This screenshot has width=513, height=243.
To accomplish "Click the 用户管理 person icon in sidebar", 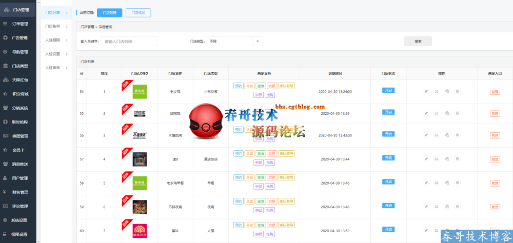I will click(x=5, y=178).
